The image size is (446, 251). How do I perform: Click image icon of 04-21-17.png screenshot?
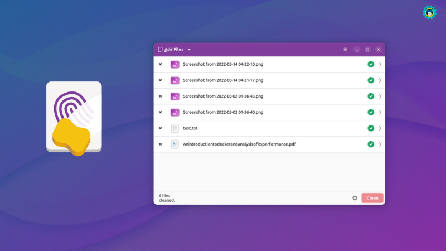click(x=174, y=80)
